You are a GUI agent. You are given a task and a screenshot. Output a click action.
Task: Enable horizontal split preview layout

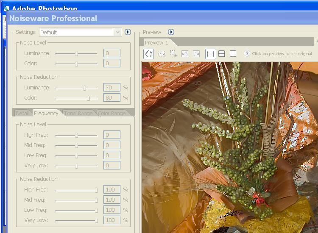pyautogui.click(x=221, y=54)
